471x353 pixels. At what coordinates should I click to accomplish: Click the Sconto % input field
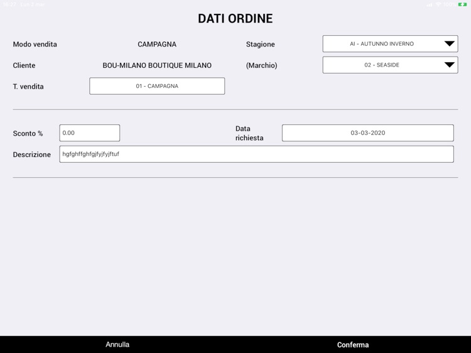tap(90, 133)
